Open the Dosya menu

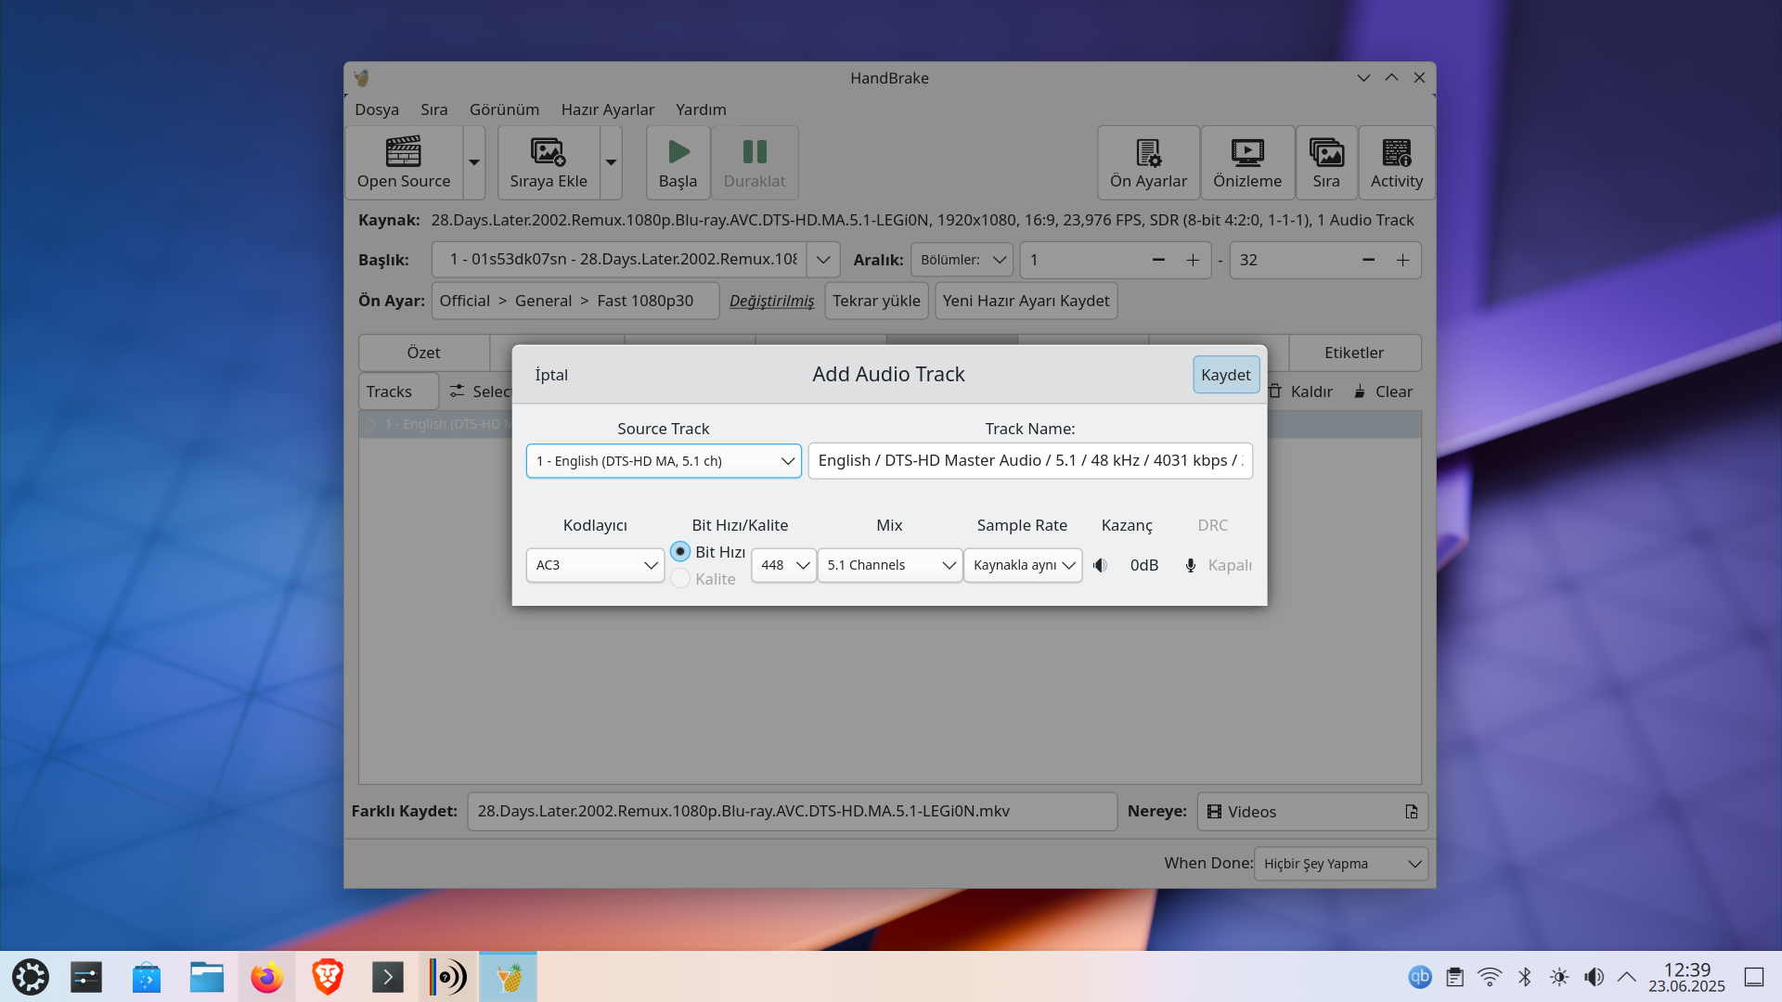(377, 109)
